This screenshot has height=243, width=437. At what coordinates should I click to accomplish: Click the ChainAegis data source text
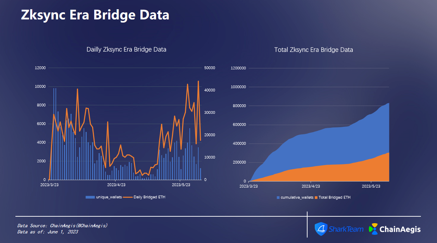coord(62,226)
